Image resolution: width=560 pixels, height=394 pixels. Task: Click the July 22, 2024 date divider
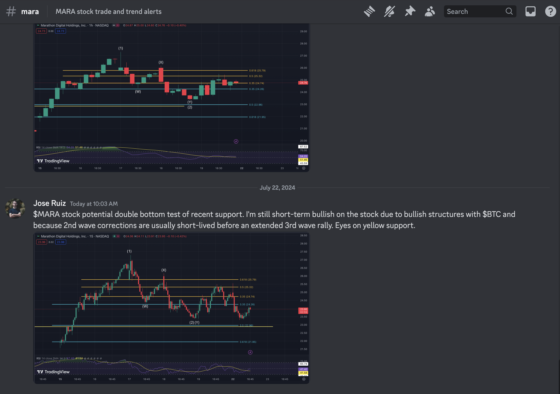tap(277, 188)
